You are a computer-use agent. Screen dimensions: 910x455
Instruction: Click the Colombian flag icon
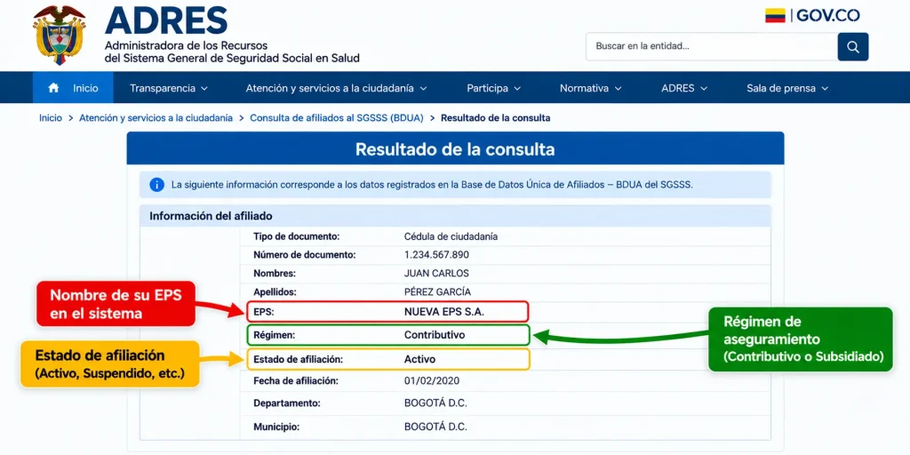tap(775, 16)
